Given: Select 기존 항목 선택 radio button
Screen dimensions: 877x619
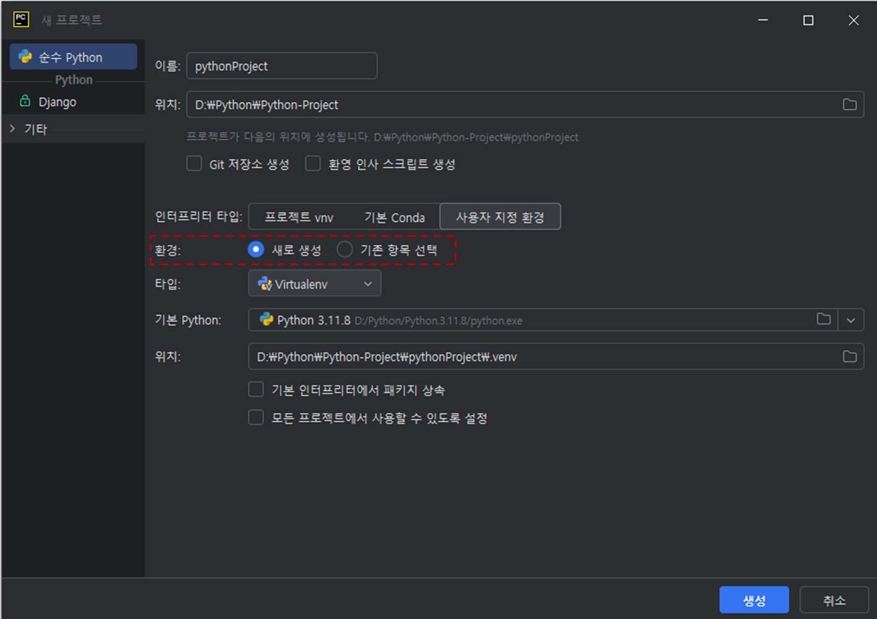Looking at the screenshot, I should pyautogui.click(x=344, y=249).
